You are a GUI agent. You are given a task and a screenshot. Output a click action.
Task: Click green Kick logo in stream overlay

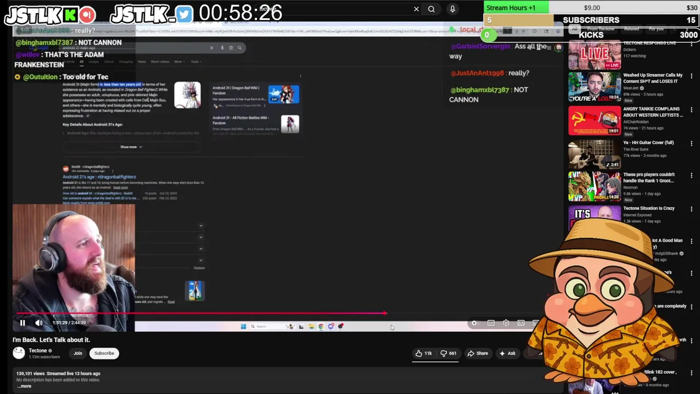coord(70,15)
